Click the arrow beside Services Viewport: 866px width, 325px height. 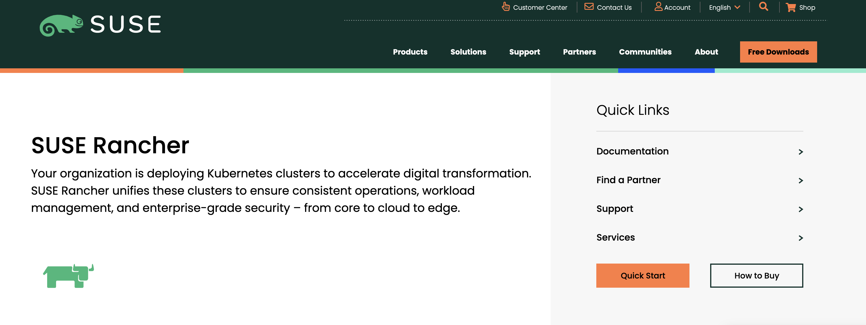point(800,238)
